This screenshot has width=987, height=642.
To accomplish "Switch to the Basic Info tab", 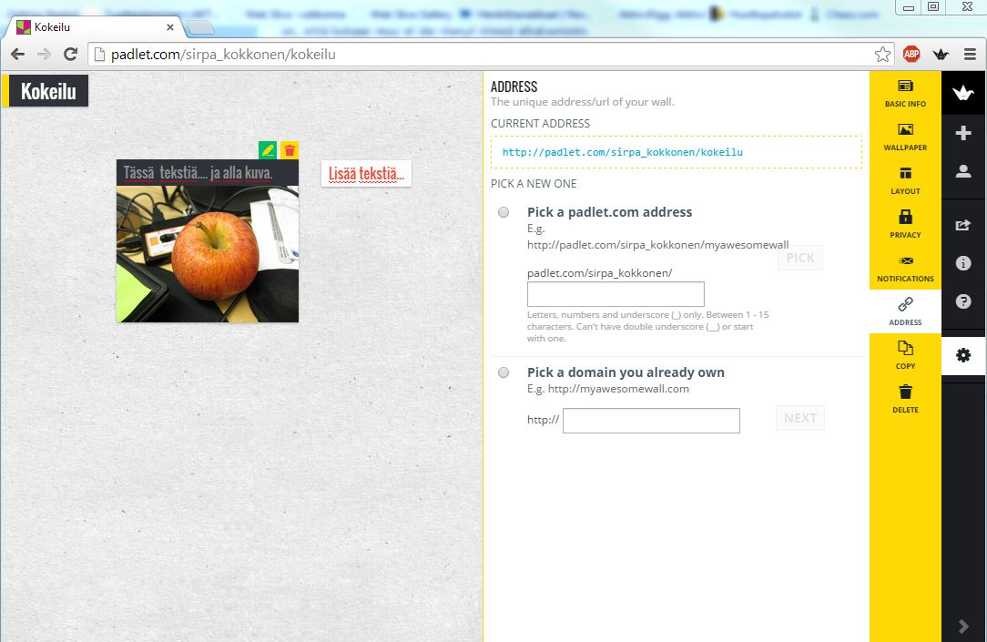I will click(x=905, y=93).
